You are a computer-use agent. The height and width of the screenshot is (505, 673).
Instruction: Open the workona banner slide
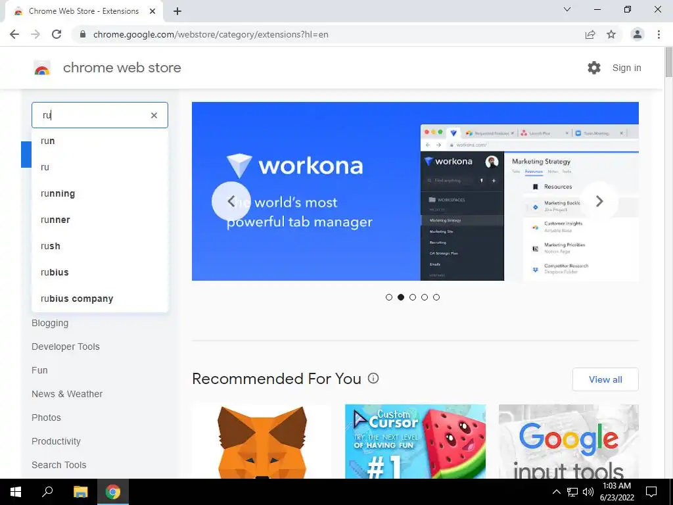click(x=415, y=191)
